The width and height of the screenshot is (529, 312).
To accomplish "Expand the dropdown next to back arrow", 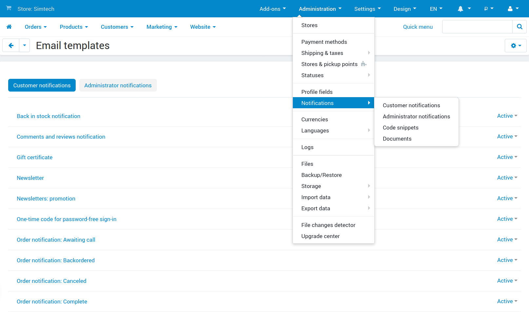I will (25, 45).
